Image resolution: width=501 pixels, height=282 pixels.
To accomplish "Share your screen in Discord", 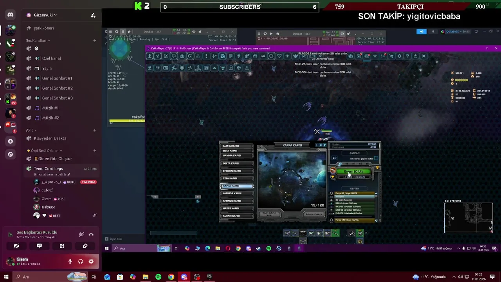I will (x=39, y=246).
